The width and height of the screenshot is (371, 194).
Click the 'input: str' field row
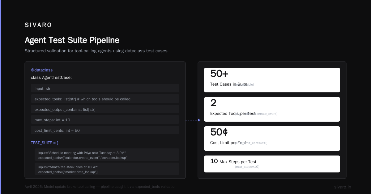tap(105, 88)
